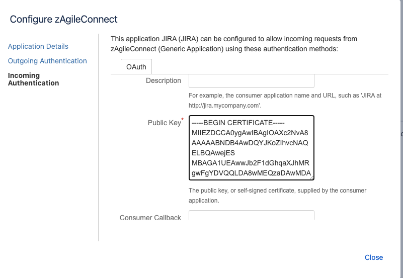Click the last visible certificate line gwFgYDVQQLDA8w
Screen dimensions: 403x278
[251, 174]
